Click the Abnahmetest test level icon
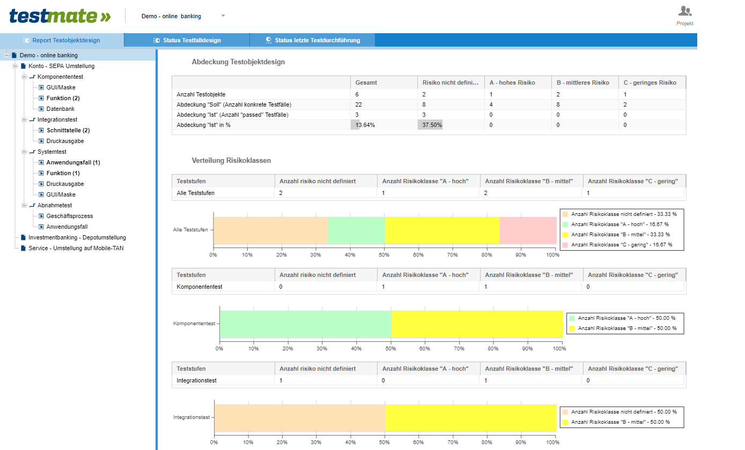The image size is (745, 450). coord(32,205)
